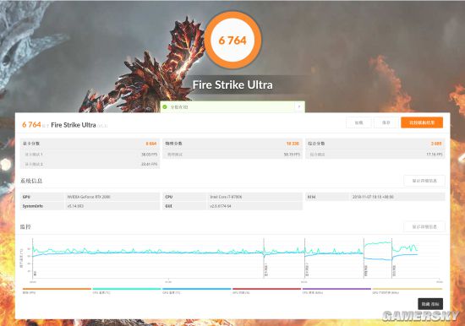Click the SystemInfo version v5.14.693 value
Screen dimensions: 465x326
75,206
